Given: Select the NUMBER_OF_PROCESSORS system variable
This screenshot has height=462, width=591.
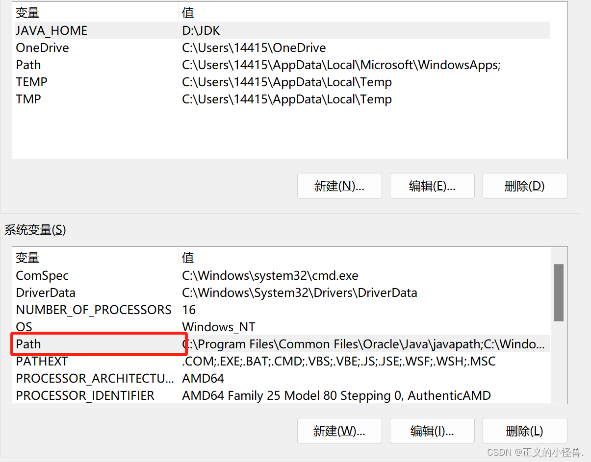Looking at the screenshot, I should [282, 310].
